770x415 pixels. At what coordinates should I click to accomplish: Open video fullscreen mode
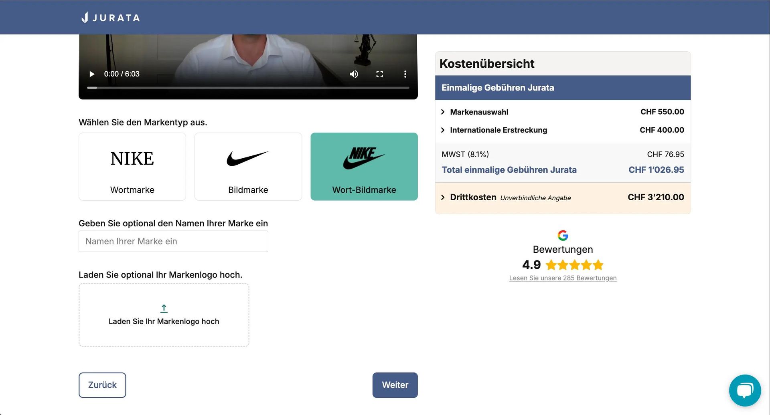[x=379, y=74]
